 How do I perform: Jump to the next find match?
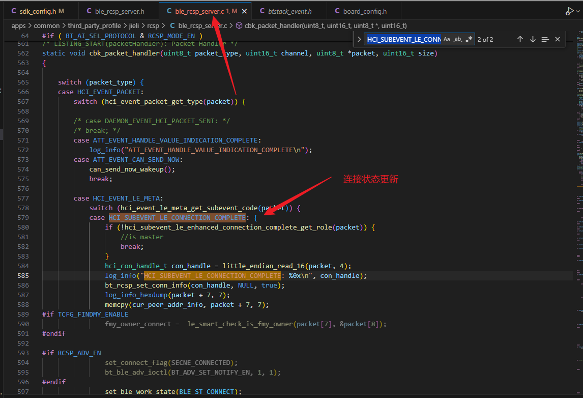tap(533, 39)
